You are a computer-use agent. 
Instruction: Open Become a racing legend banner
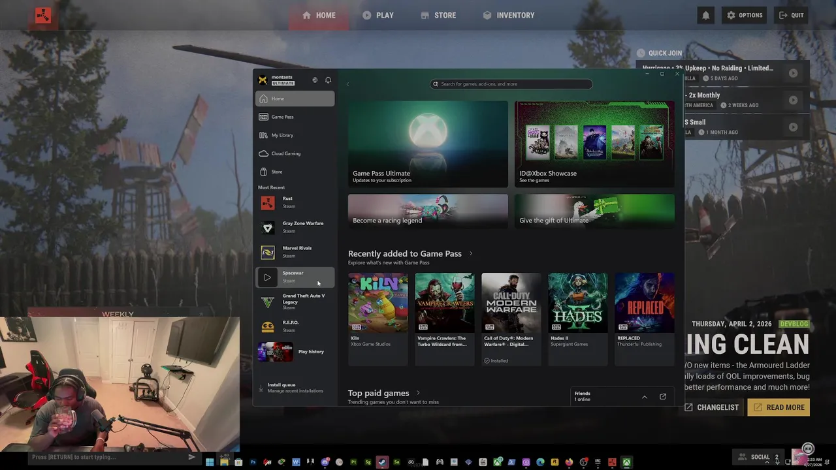[428, 211]
